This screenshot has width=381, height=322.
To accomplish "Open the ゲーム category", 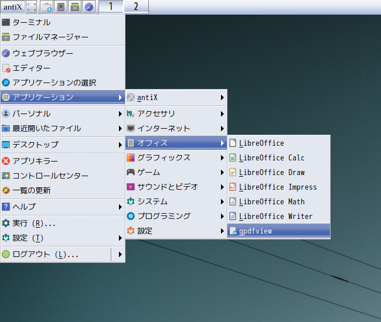I will pos(176,173).
